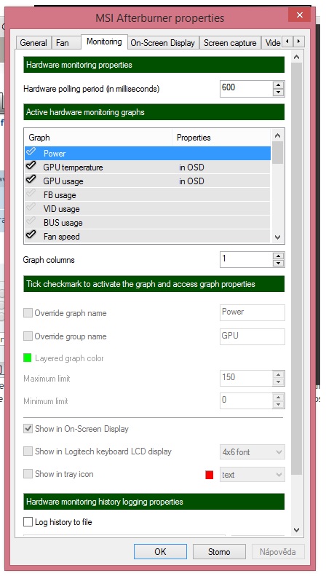Close the MSI Afterburner properties window
326x576 pixels.
(x=300, y=15)
